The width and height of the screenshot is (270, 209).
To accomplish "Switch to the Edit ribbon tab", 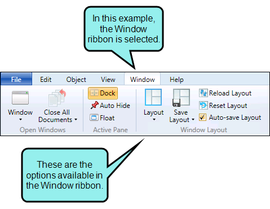I will click(x=46, y=80).
